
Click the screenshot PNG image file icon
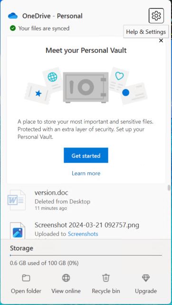click(18, 231)
